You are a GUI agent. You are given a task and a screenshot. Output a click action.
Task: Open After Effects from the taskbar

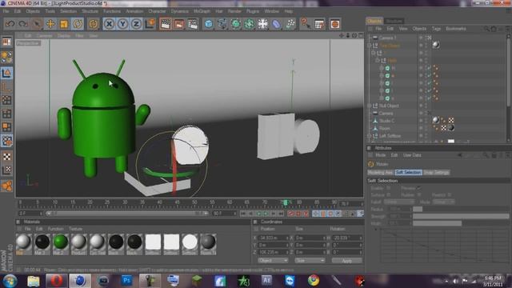click(x=266, y=281)
